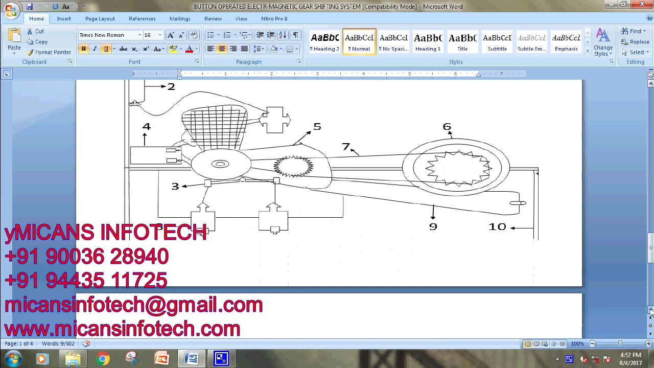Open the bullets list dropdown
654x368 pixels.
218,35
